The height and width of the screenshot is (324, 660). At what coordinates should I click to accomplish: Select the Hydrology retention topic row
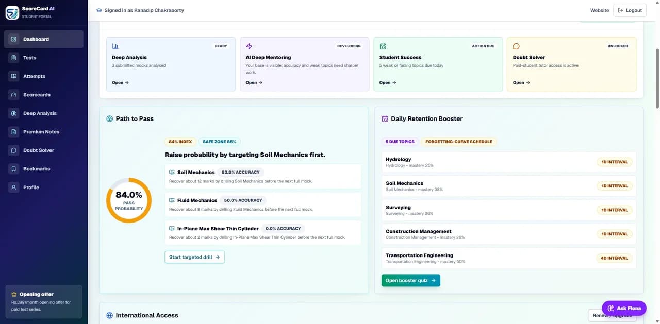click(x=510, y=162)
